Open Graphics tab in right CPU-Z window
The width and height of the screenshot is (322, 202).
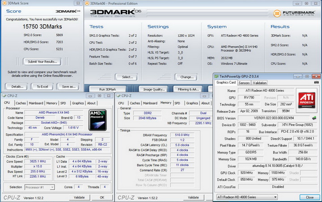[192, 103]
